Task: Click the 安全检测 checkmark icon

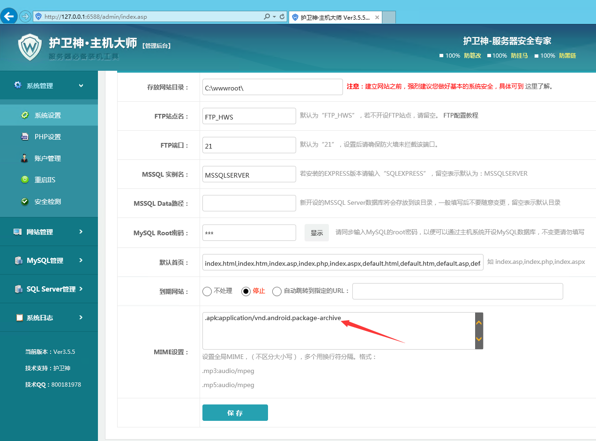Action: click(x=25, y=202)
